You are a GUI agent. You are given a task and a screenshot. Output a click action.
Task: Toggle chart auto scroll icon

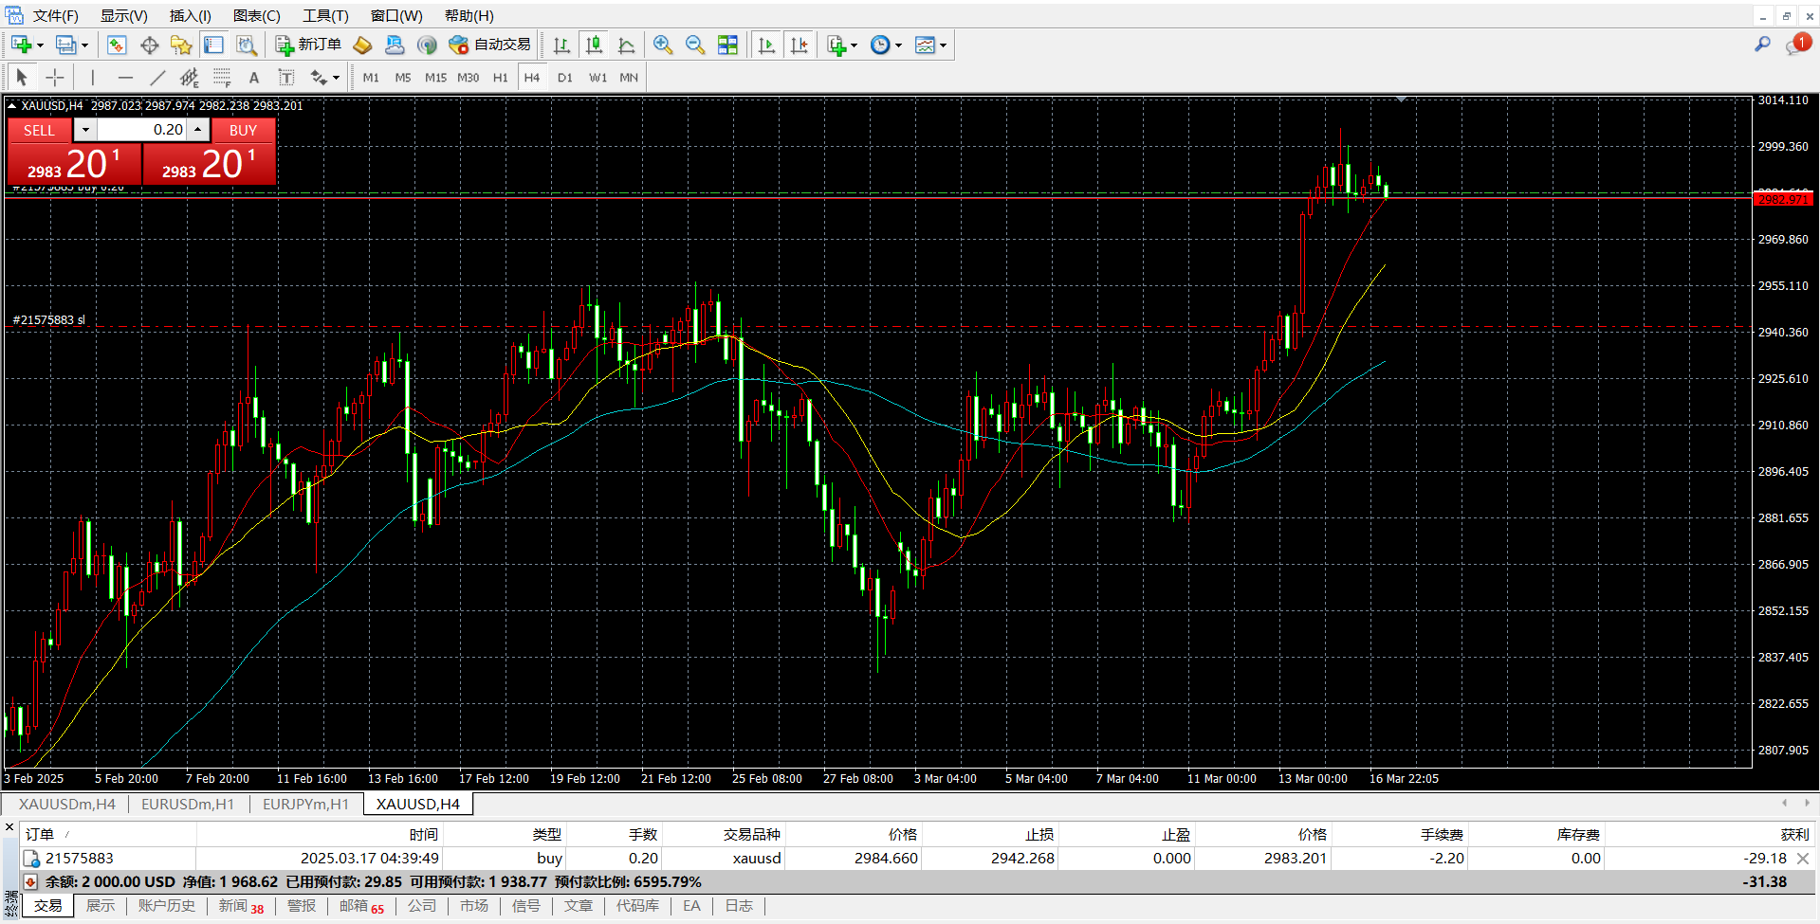(767, 45)
